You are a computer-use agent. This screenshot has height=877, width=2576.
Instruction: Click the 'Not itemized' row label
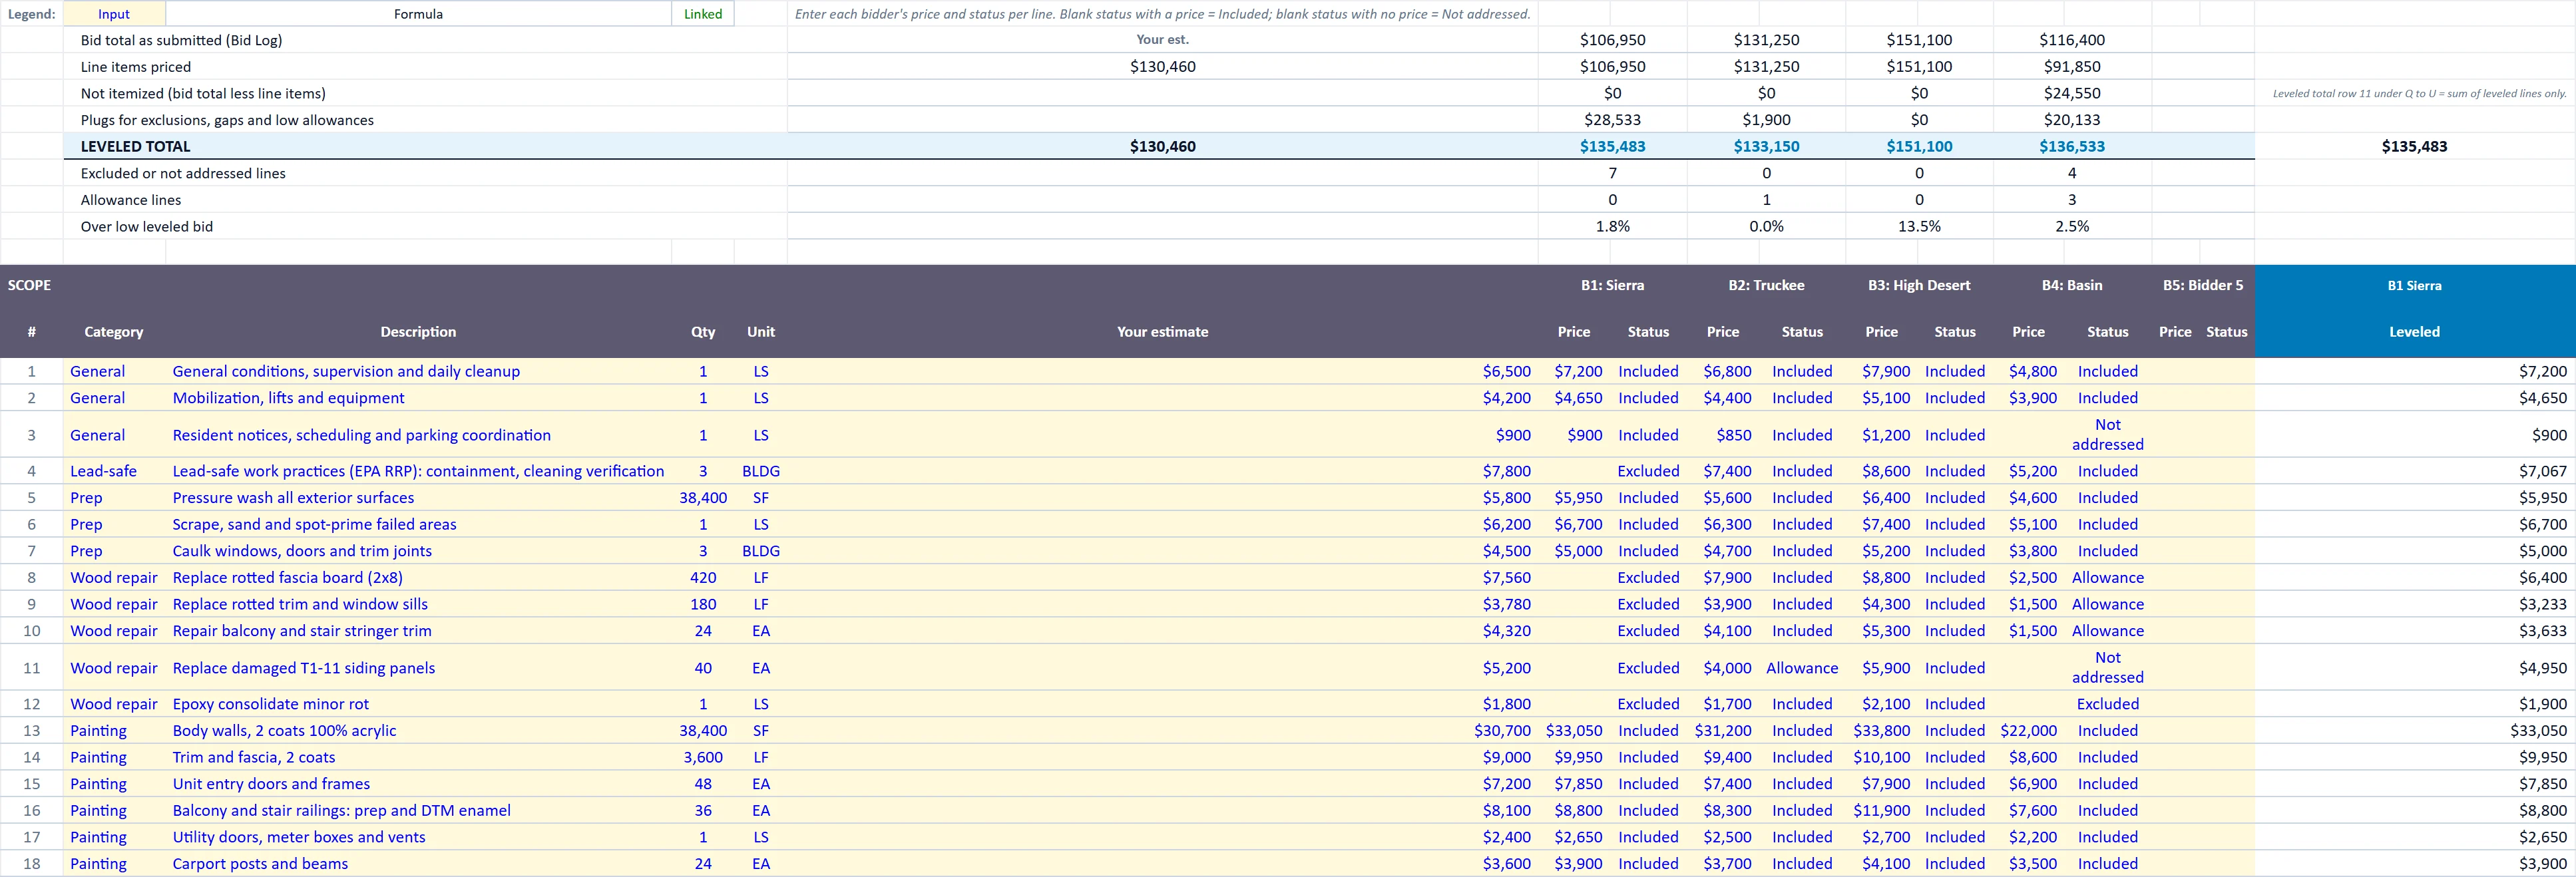click(203, 93)
